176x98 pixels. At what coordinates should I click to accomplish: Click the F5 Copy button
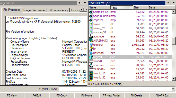pyautogui.click(x=61, y=95)
